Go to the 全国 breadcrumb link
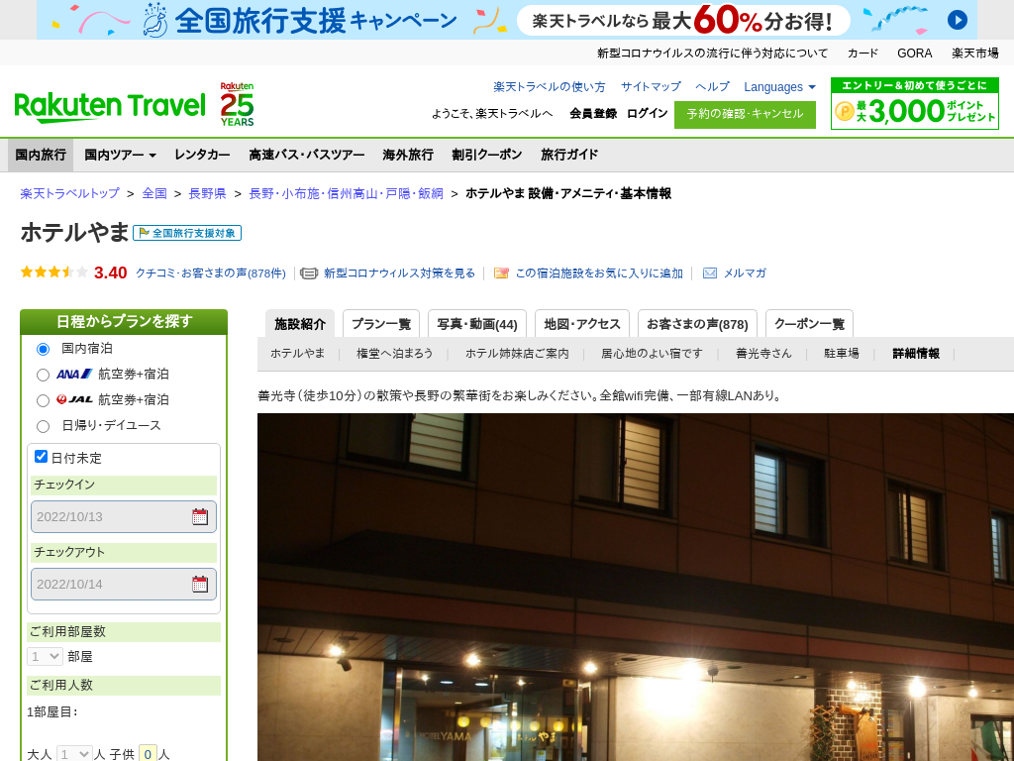 (154, 193)
